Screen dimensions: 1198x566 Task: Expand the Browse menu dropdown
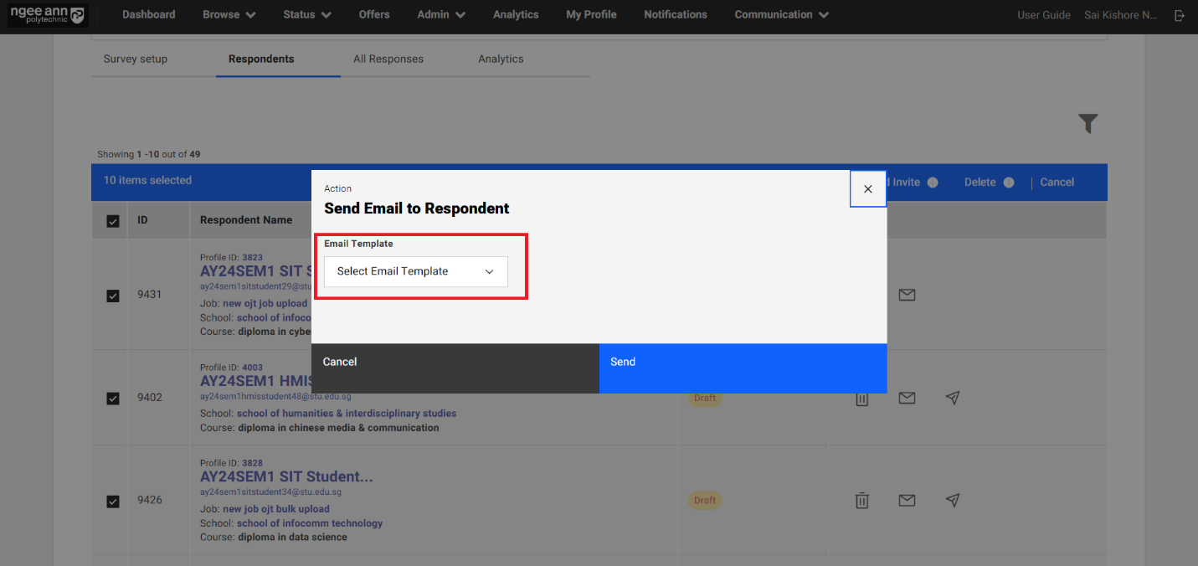click(x=229, y=15)
